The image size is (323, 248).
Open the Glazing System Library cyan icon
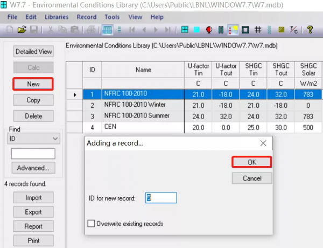tap(196, 30)
